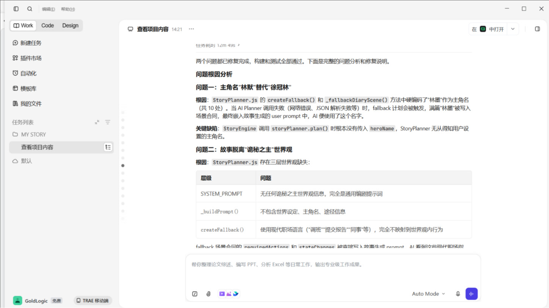This screenshot has width=549, height=308.
Task: Click the createFallback() table cell
Action: pyautogui.click(x=226, y=230)
